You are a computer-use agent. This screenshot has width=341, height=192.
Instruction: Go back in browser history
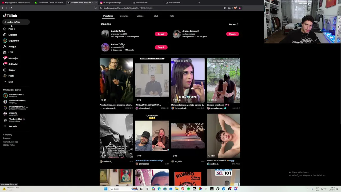3,8
